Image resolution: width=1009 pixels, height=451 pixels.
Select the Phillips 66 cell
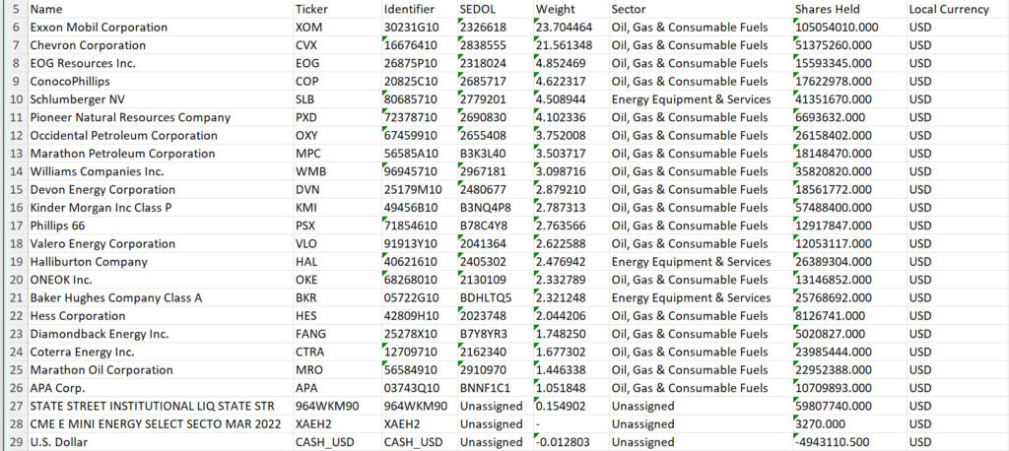click(x=160, y=225)
